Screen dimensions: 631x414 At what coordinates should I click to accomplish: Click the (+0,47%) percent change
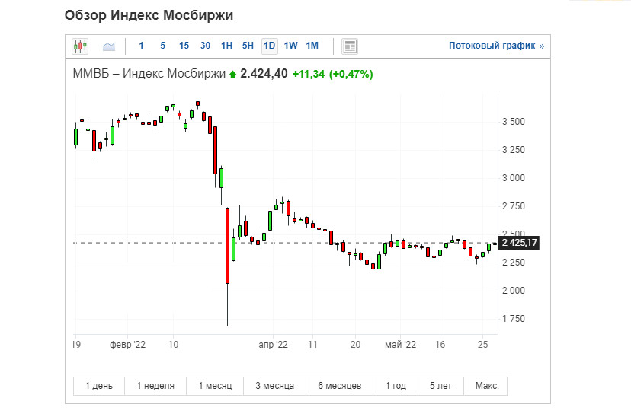tap(351, 74)
